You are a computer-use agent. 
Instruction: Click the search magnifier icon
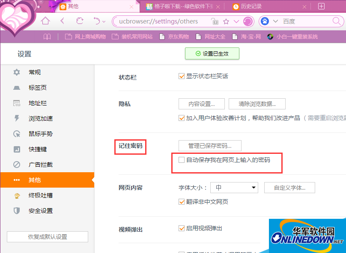[337, 21]
